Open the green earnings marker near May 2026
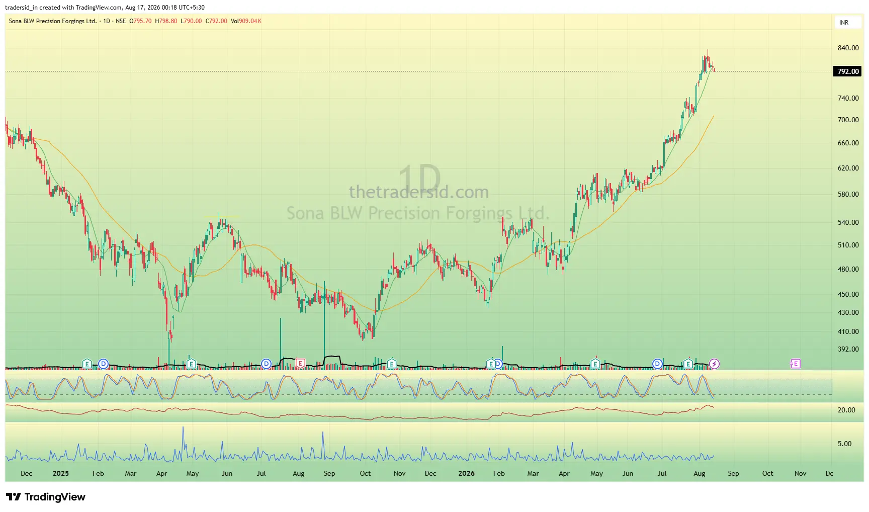The width and height of the screenshot is (869, 512). click(x=595, y=364)
